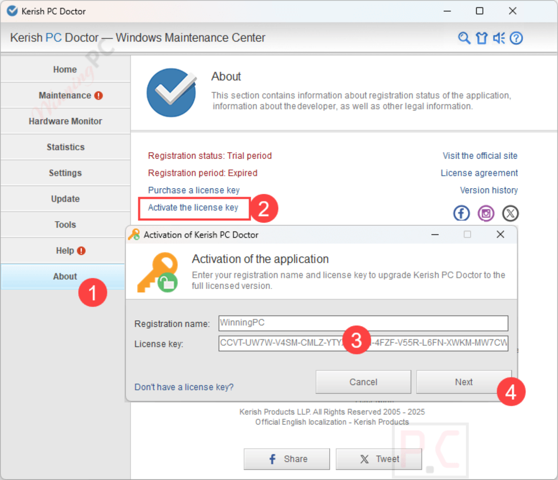This screenshot has width=558, height=480.
Task: Mute sounds with the speaker icon
Action: coord(499,38)
